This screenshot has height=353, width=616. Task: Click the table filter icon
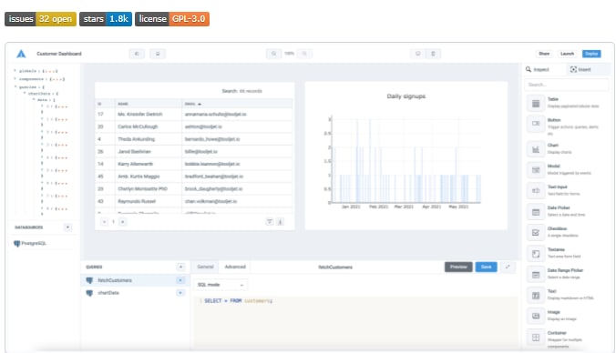pos(270,222)
